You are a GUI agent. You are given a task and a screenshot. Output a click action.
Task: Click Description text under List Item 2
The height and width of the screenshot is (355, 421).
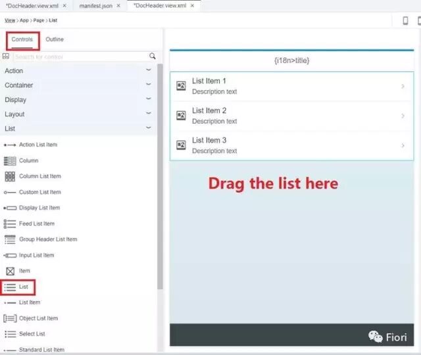click(x=214, y=121)
